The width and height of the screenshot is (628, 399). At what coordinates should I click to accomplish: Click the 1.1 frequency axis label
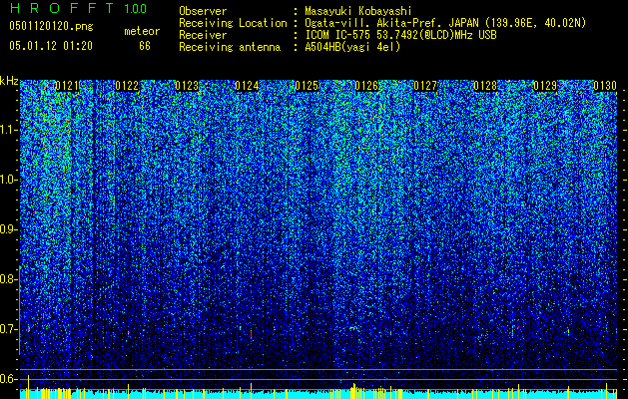(x=9, y=130)
